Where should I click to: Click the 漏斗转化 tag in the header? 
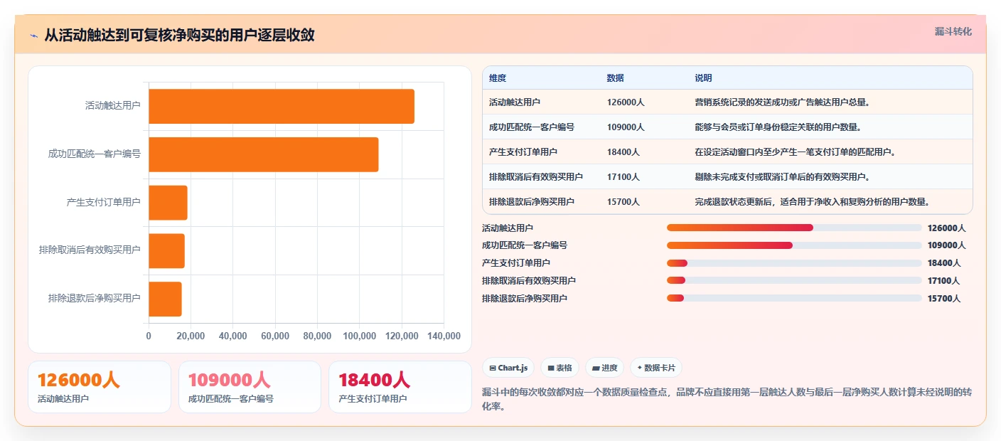[x=953, y=32]
